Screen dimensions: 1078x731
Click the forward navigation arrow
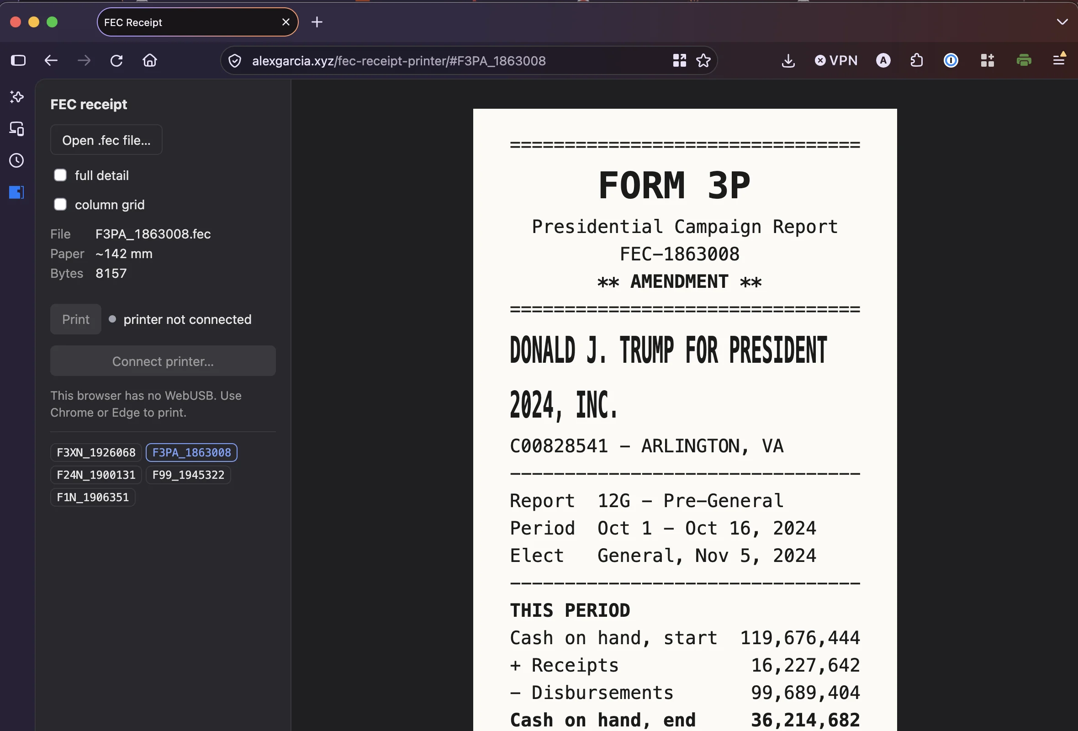[x=84, y=60]
